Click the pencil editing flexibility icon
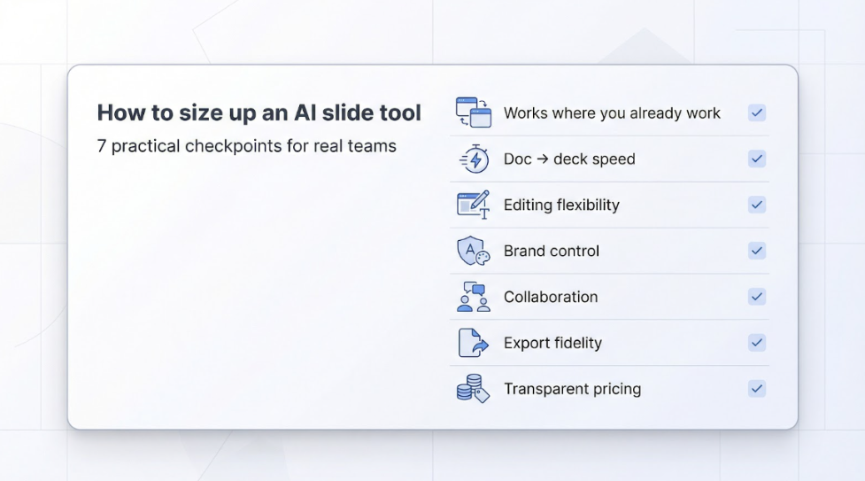 (473, 205)
